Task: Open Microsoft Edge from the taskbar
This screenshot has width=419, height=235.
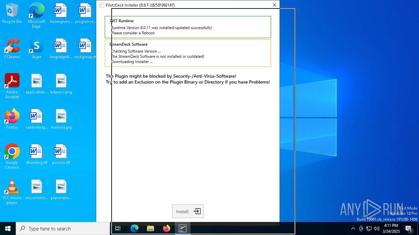Action: (x=135, y=228)
